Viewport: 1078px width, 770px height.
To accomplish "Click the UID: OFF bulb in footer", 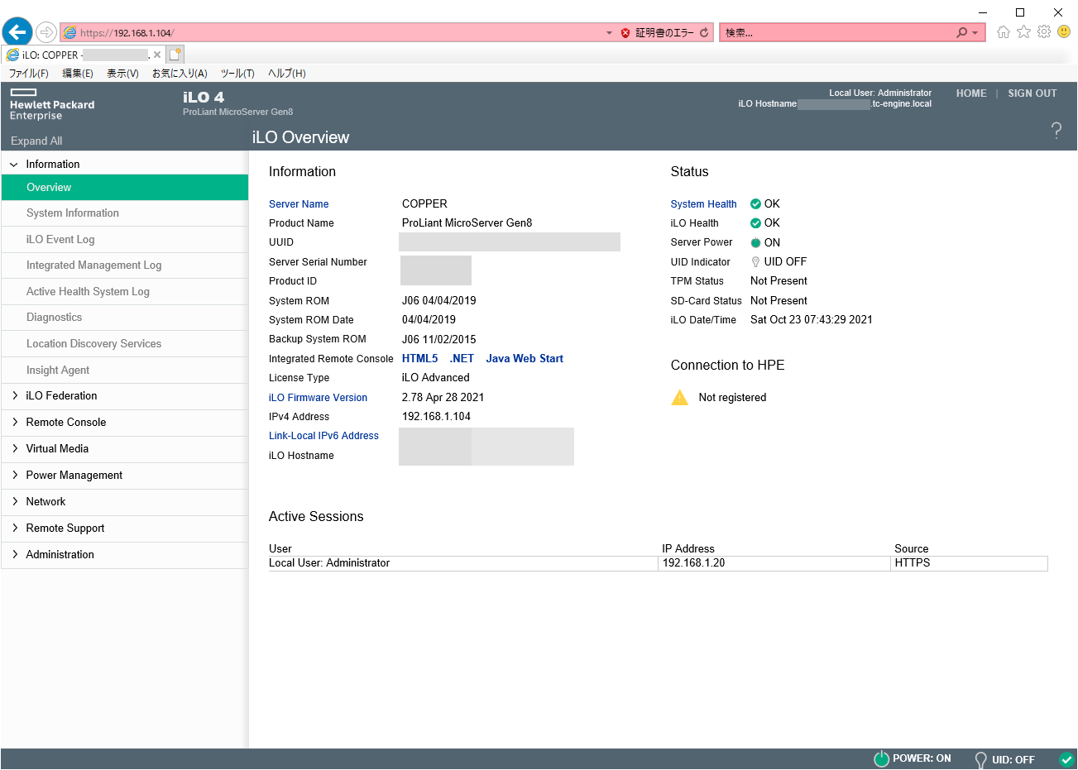I will click(x=980, y=759).
